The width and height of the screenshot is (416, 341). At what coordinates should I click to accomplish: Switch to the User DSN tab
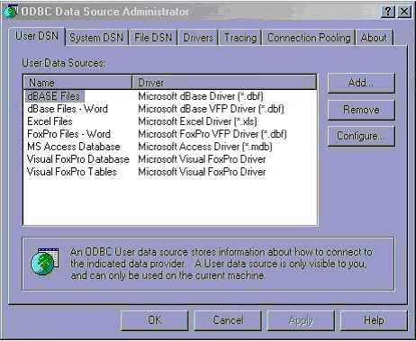[37, 36]
